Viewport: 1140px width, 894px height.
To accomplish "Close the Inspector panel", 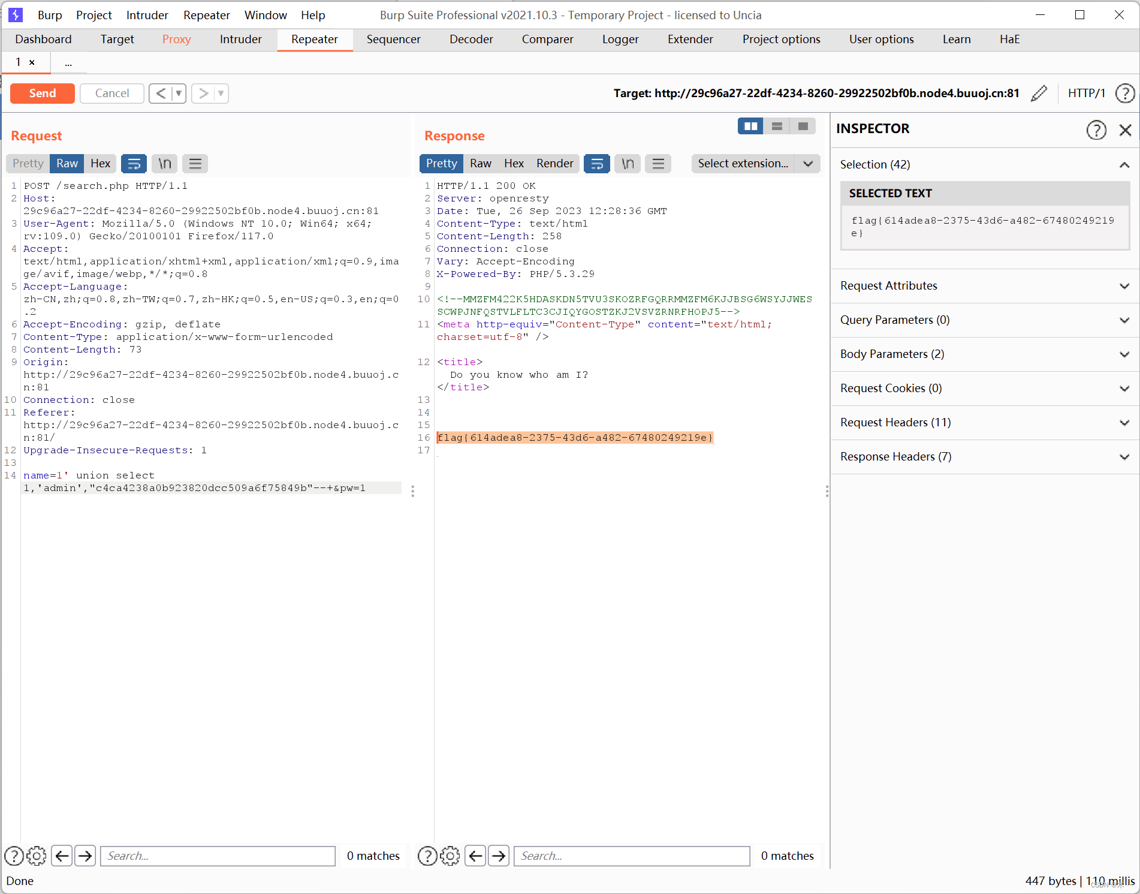I will (1125, 130).
